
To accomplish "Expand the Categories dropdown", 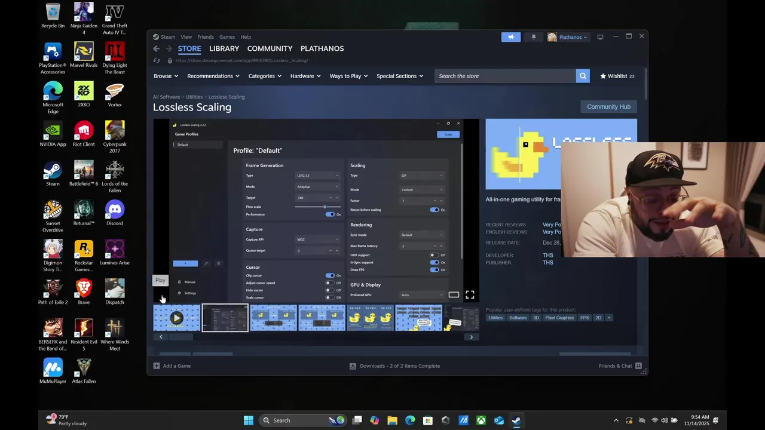I will 265,76.
